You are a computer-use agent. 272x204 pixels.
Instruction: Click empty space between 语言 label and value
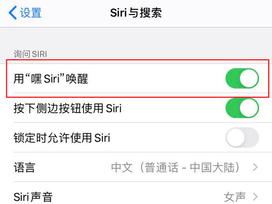point(73,167)
